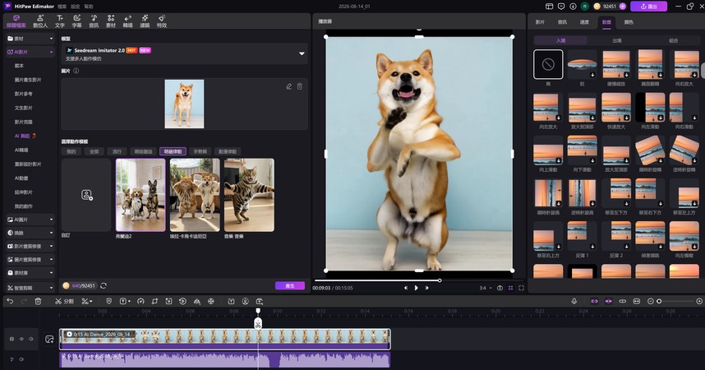Click the redo arrow in timeline toolbar
Image resolution: width=705 pixels, height=370 pixels.
point(24,301)
